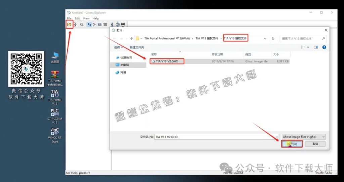Select the TIA V13 V2.GHO file
Image resolution: width=344 pixels, height=182 pixels.
click(220, 62)
